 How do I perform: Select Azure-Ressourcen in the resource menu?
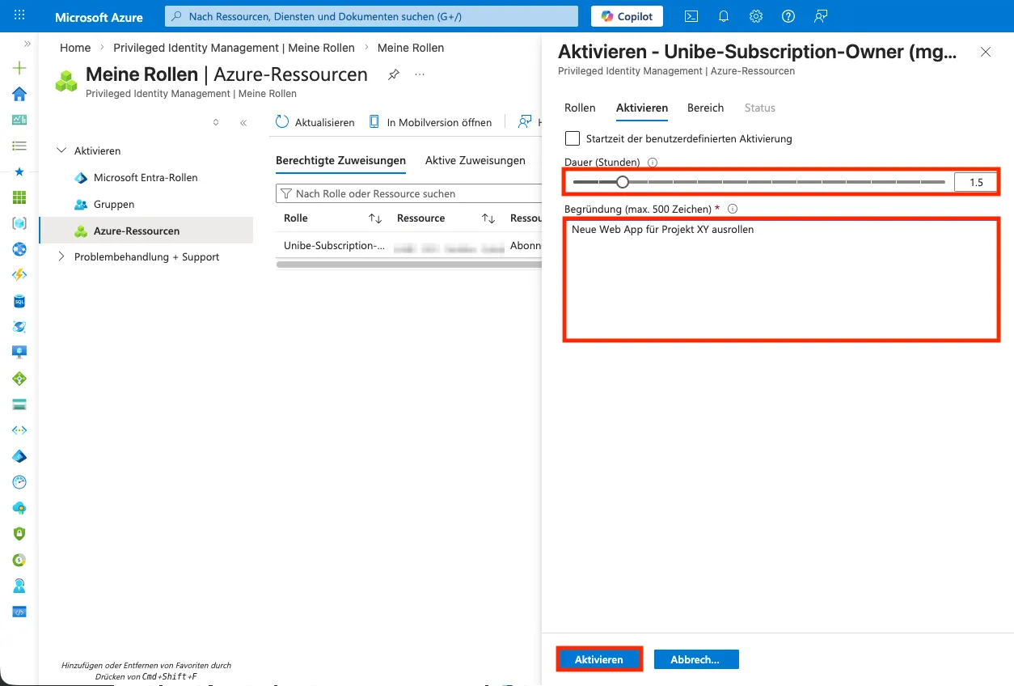pyautogui.click(x=146, y=231)
